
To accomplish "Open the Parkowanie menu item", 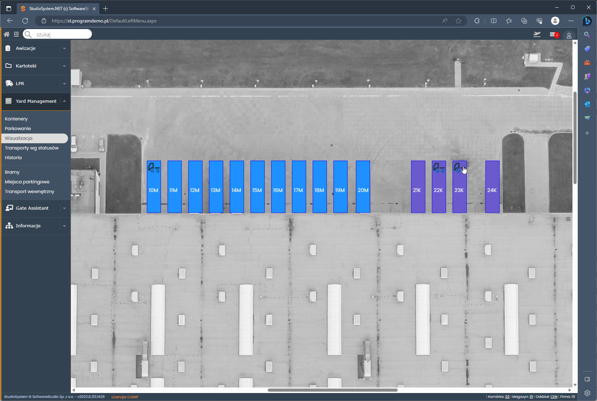I will [x=18, y=128].
